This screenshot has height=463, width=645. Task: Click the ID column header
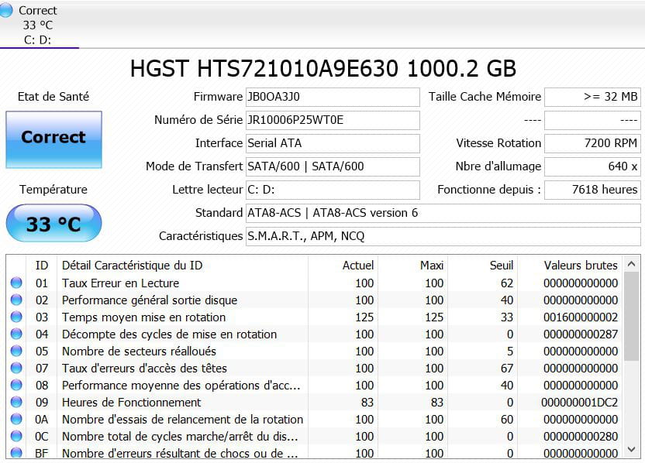[x=42, y=266]
